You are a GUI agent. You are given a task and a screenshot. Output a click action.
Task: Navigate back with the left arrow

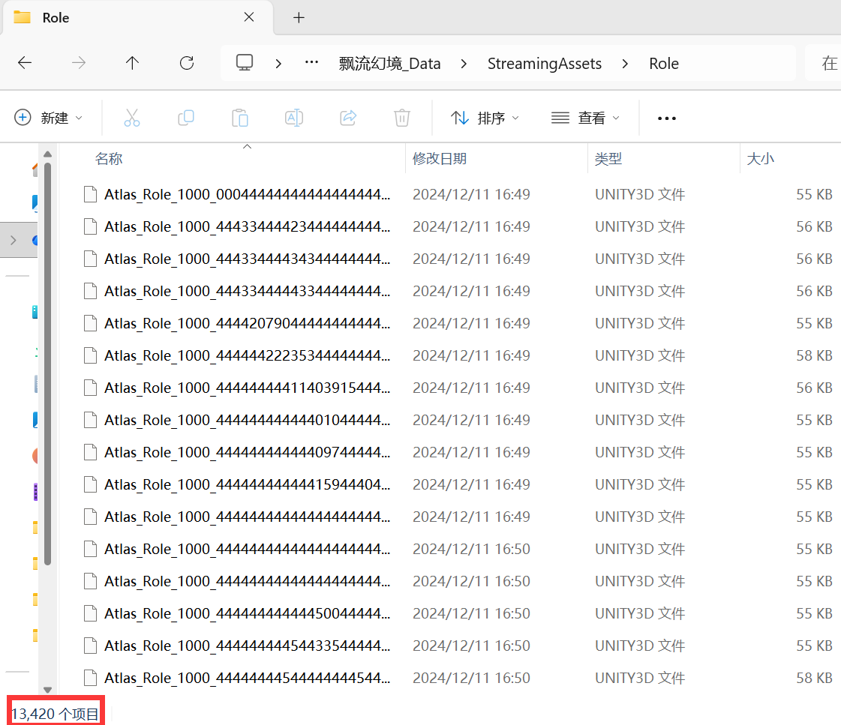point(25,64)
